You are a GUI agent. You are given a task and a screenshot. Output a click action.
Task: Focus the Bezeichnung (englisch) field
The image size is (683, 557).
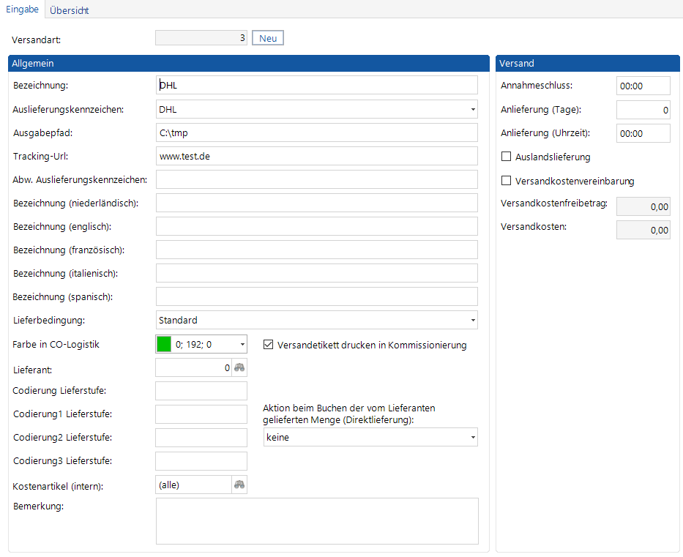click(x=316, y=226)
